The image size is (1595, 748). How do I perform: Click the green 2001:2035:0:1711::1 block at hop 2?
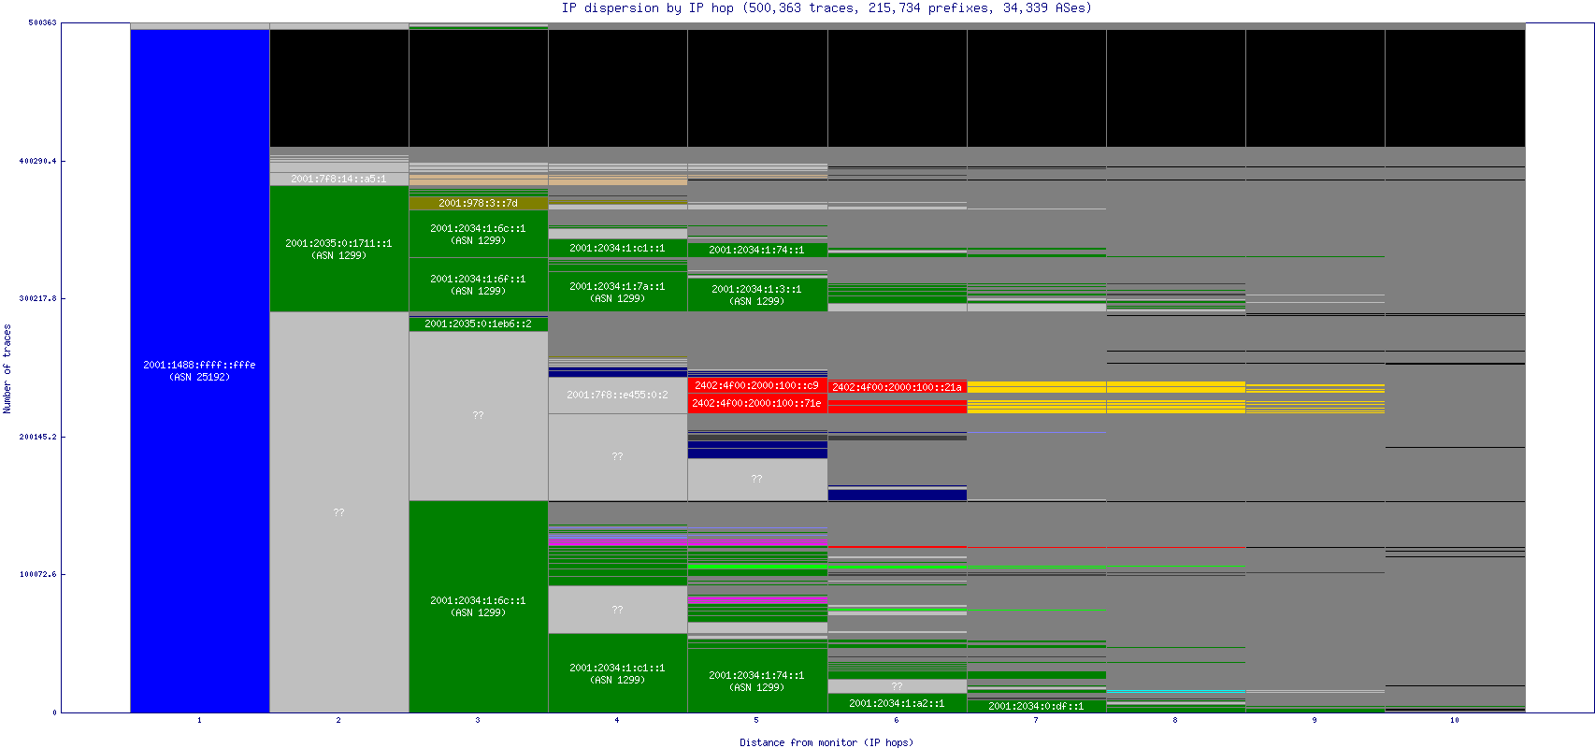pyautogui.click(x=338, y=249)
